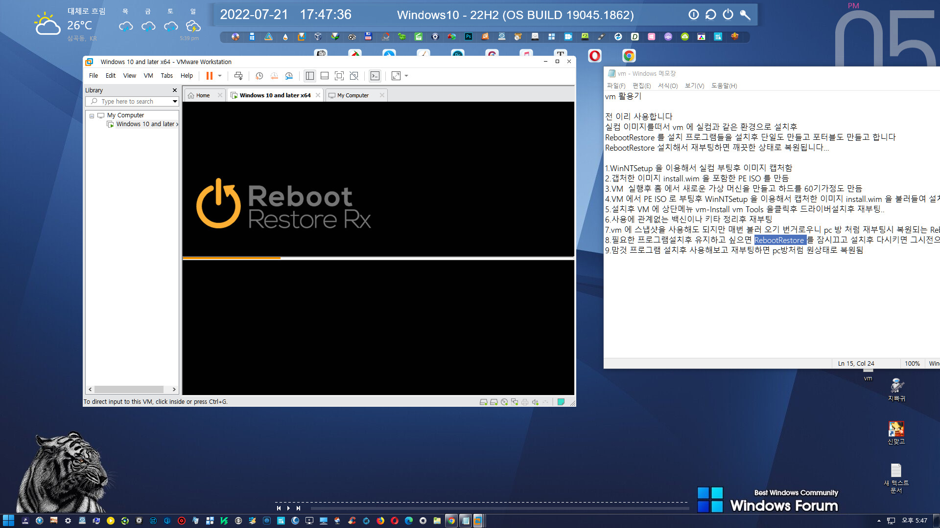Close the Home tab
Screen dimensions: 940x528
pos(220,95)
